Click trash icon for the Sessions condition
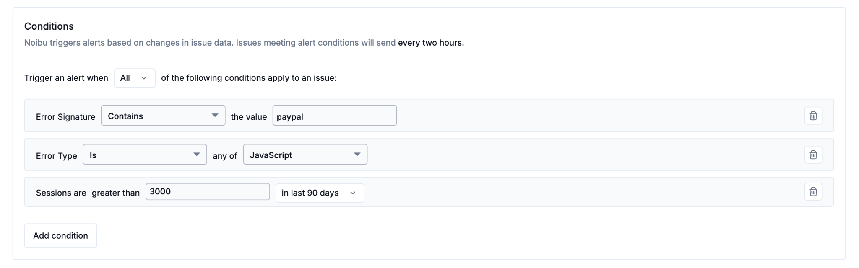The image size is (859, 268). click(x=813, y=191)
